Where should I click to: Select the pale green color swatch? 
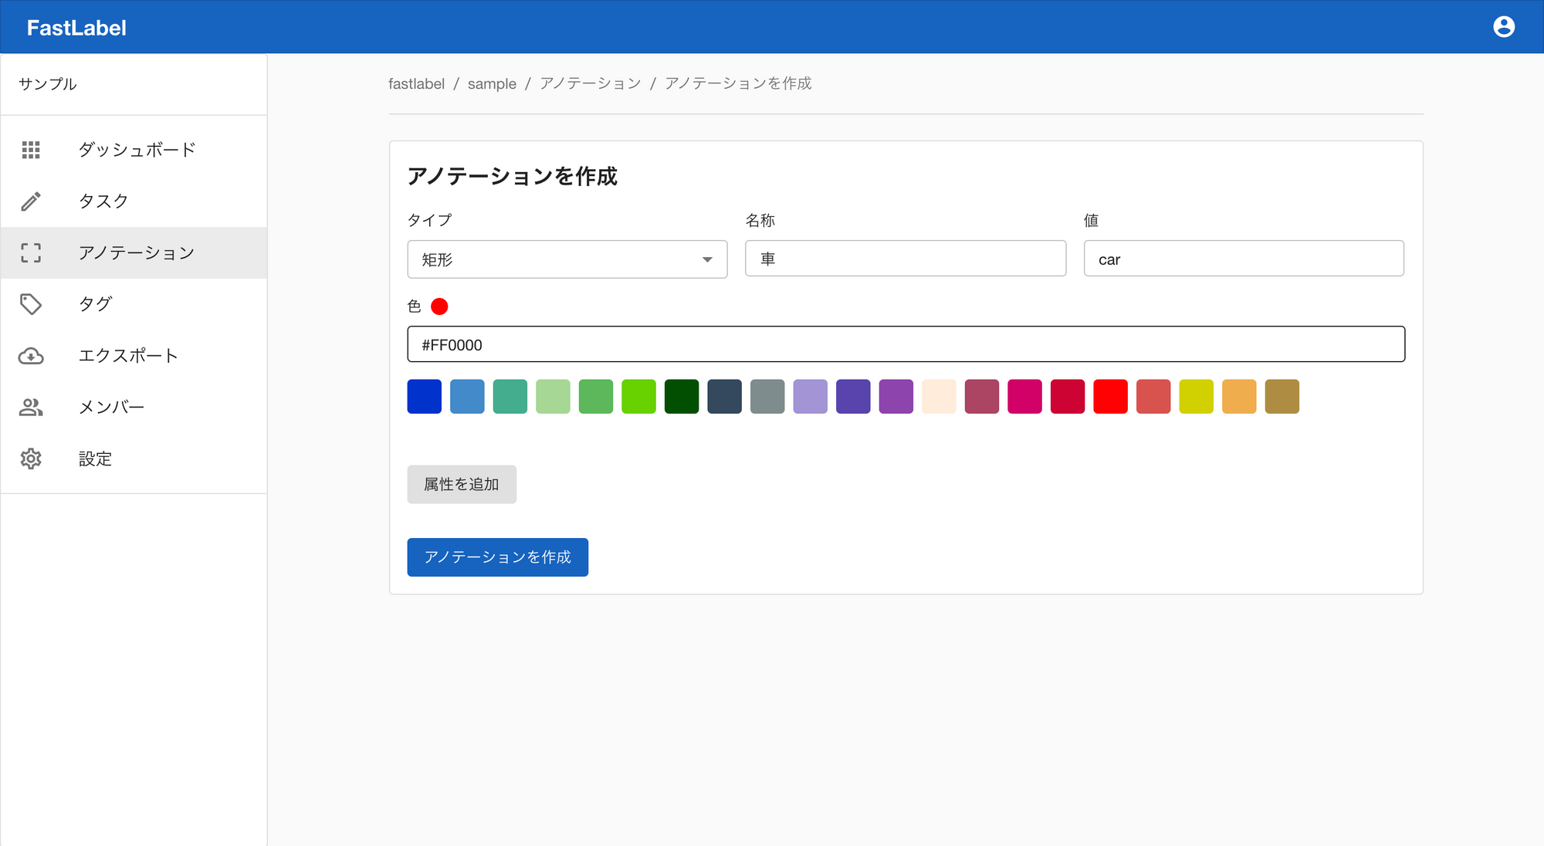point(553,397)
